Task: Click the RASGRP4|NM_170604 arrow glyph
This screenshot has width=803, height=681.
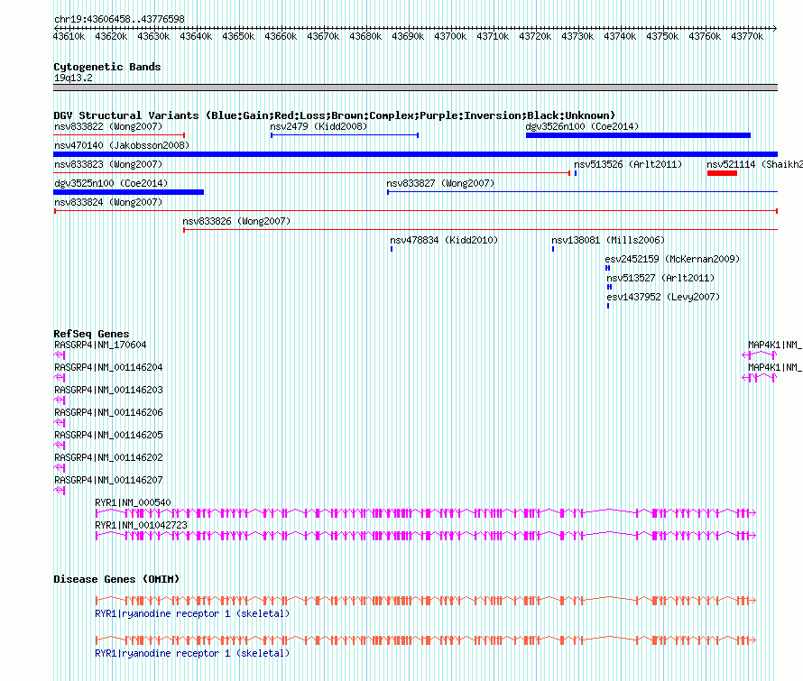Action: click(60, 355)
